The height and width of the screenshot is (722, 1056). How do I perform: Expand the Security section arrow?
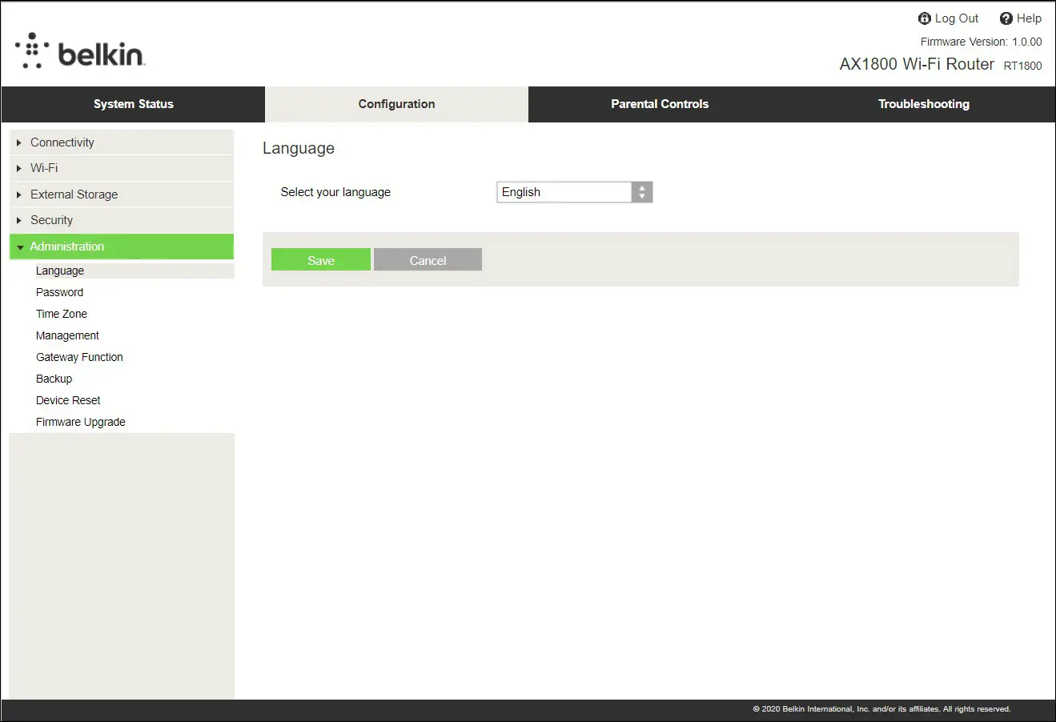[19, 220]
